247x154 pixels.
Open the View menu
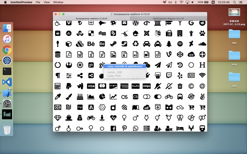tap(47, 2)
